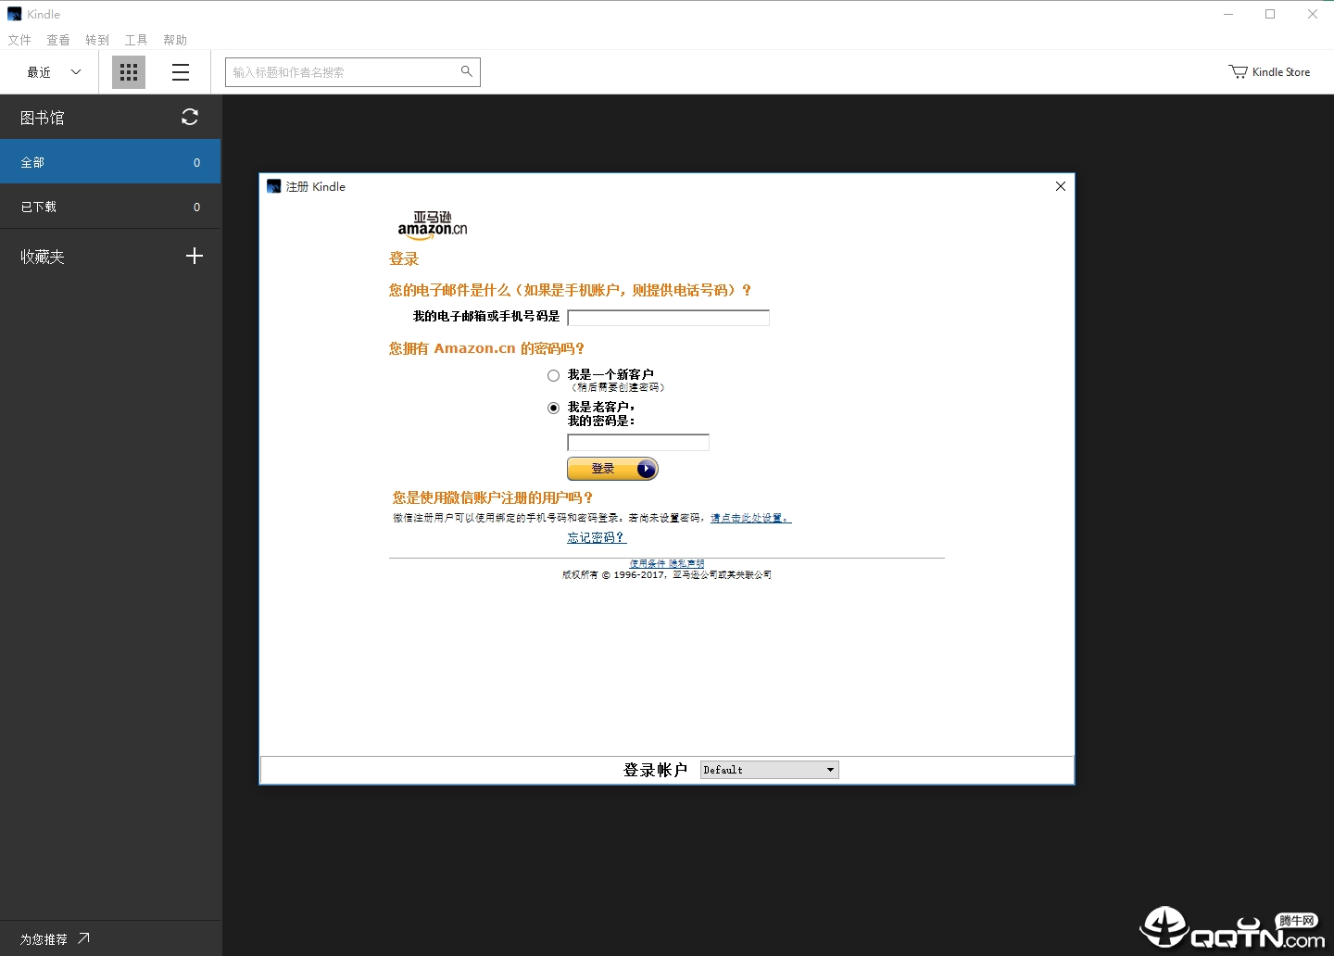The height and width of the screenshot is (956, 1334).
Task: Click the 为您推荐 label
Action: pos(44,939)
